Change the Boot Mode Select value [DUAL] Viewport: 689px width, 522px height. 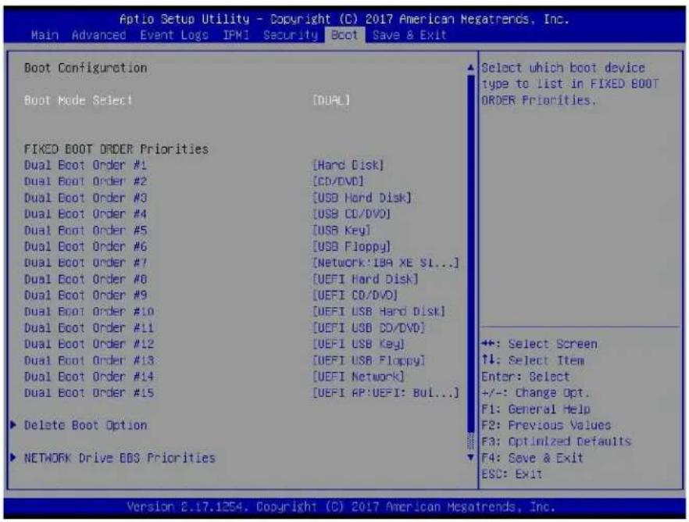pos(331,100)
